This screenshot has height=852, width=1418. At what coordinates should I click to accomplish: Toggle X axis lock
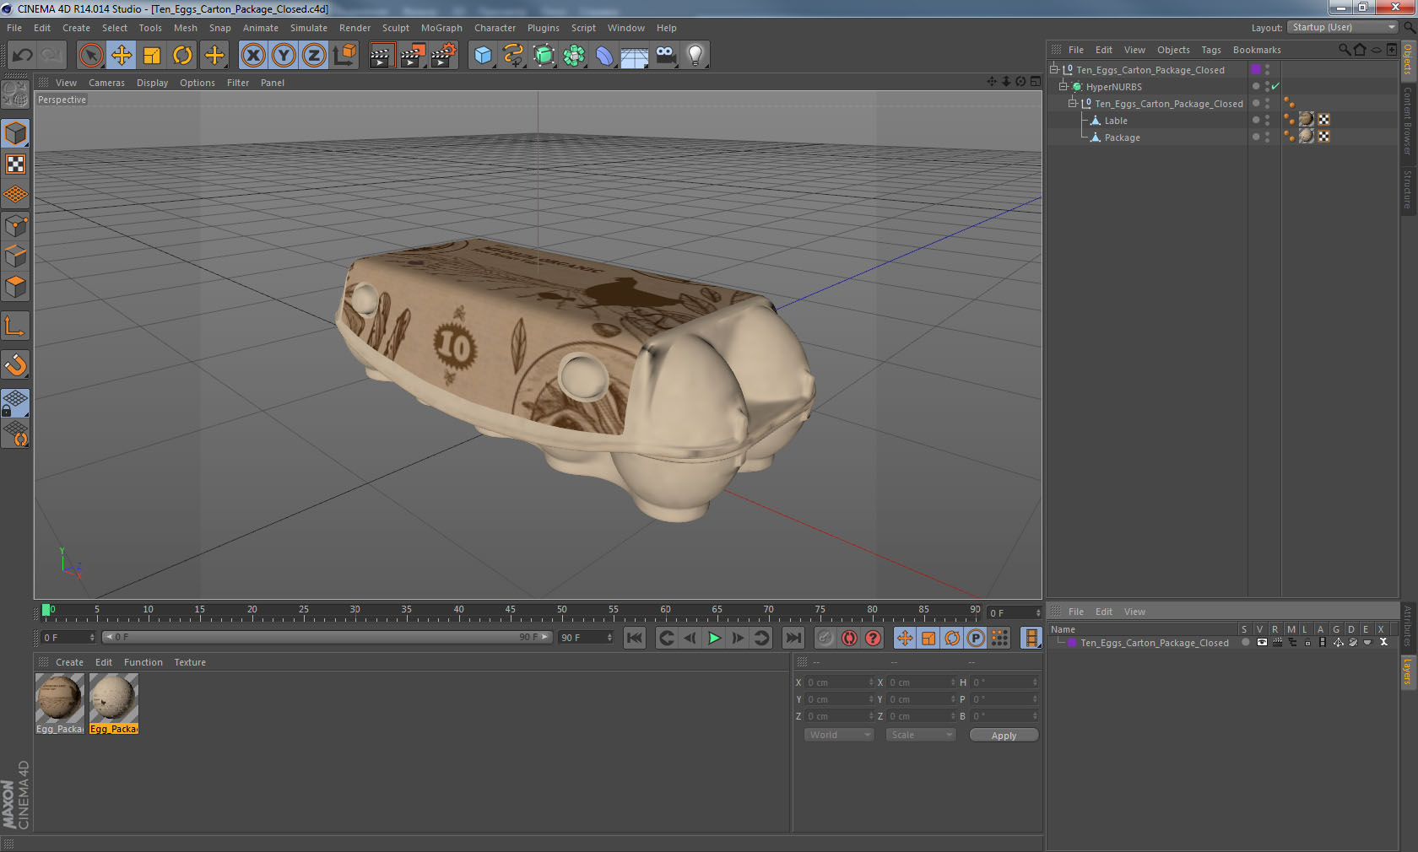pos(252,56)
